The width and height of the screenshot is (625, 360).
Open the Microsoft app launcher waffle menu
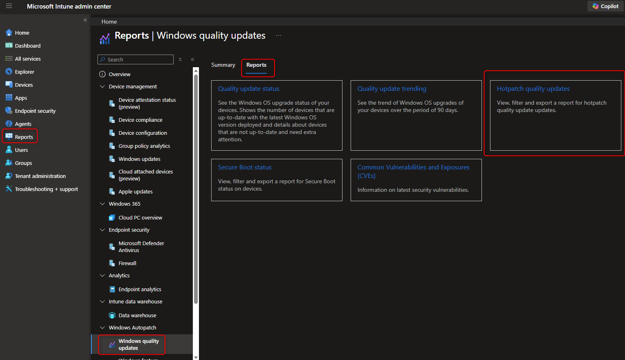pos(9,6)
